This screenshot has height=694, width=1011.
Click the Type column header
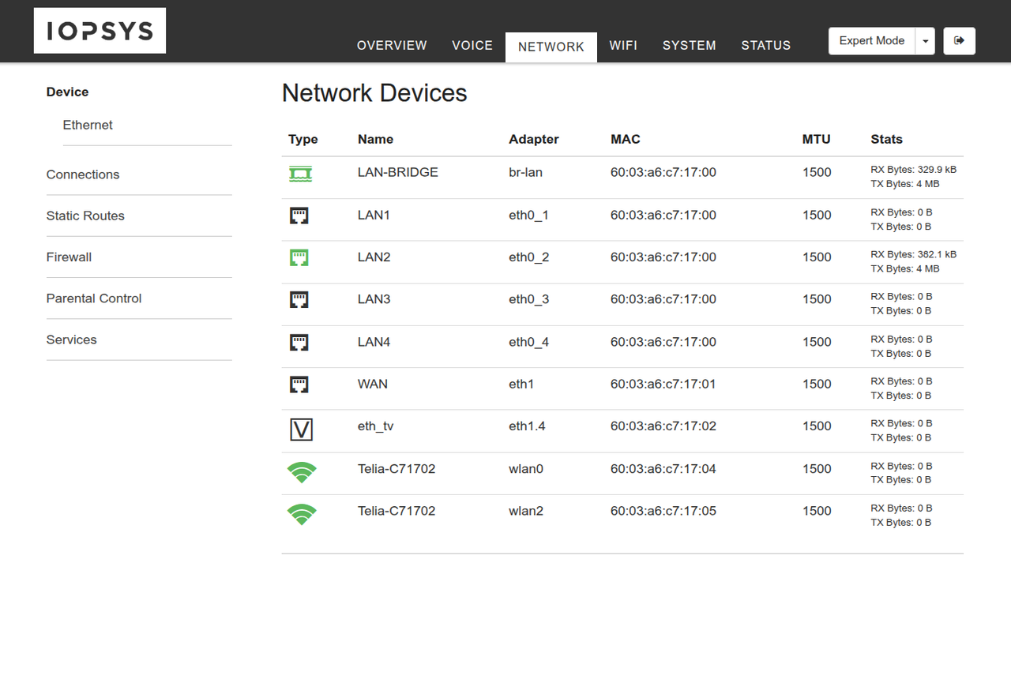[x=303, y=139]
